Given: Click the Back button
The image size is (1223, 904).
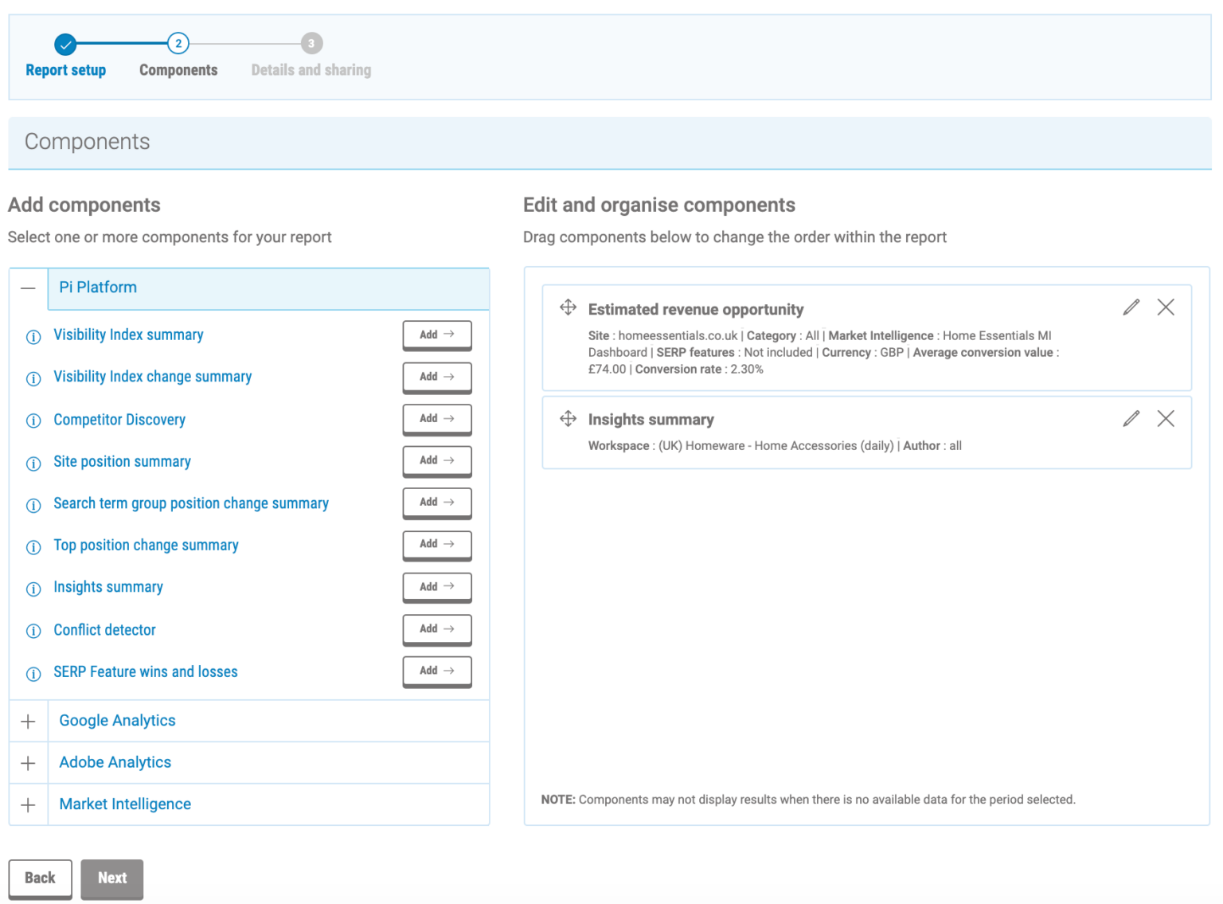Looking at the screenshot, I should pyautogui.click(x=40, y=879).
